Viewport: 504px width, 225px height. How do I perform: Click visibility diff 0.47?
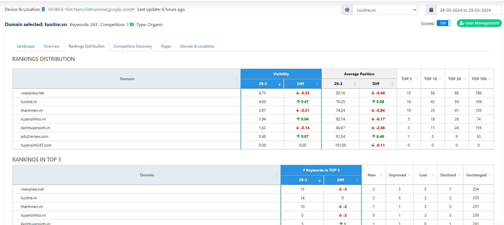coord(303,102)
